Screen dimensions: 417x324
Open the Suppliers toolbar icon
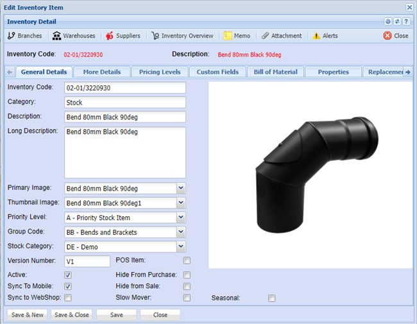tap(109, 36)
